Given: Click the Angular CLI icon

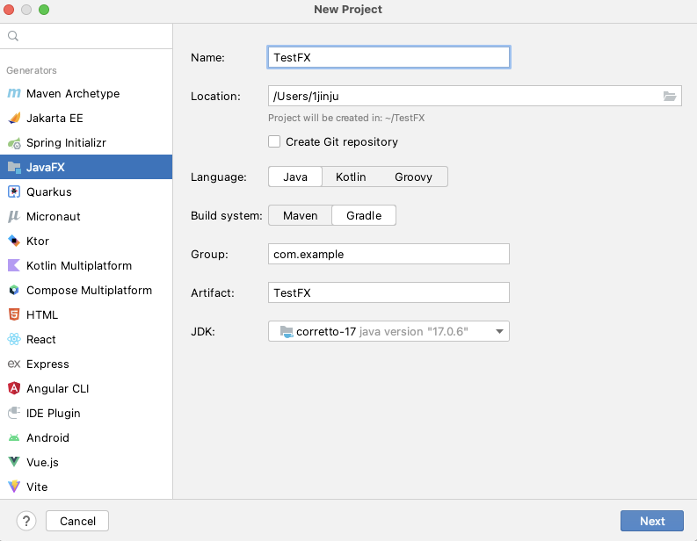Looking at the screenshot, I should pyautogui.click(x=14, y=389).
